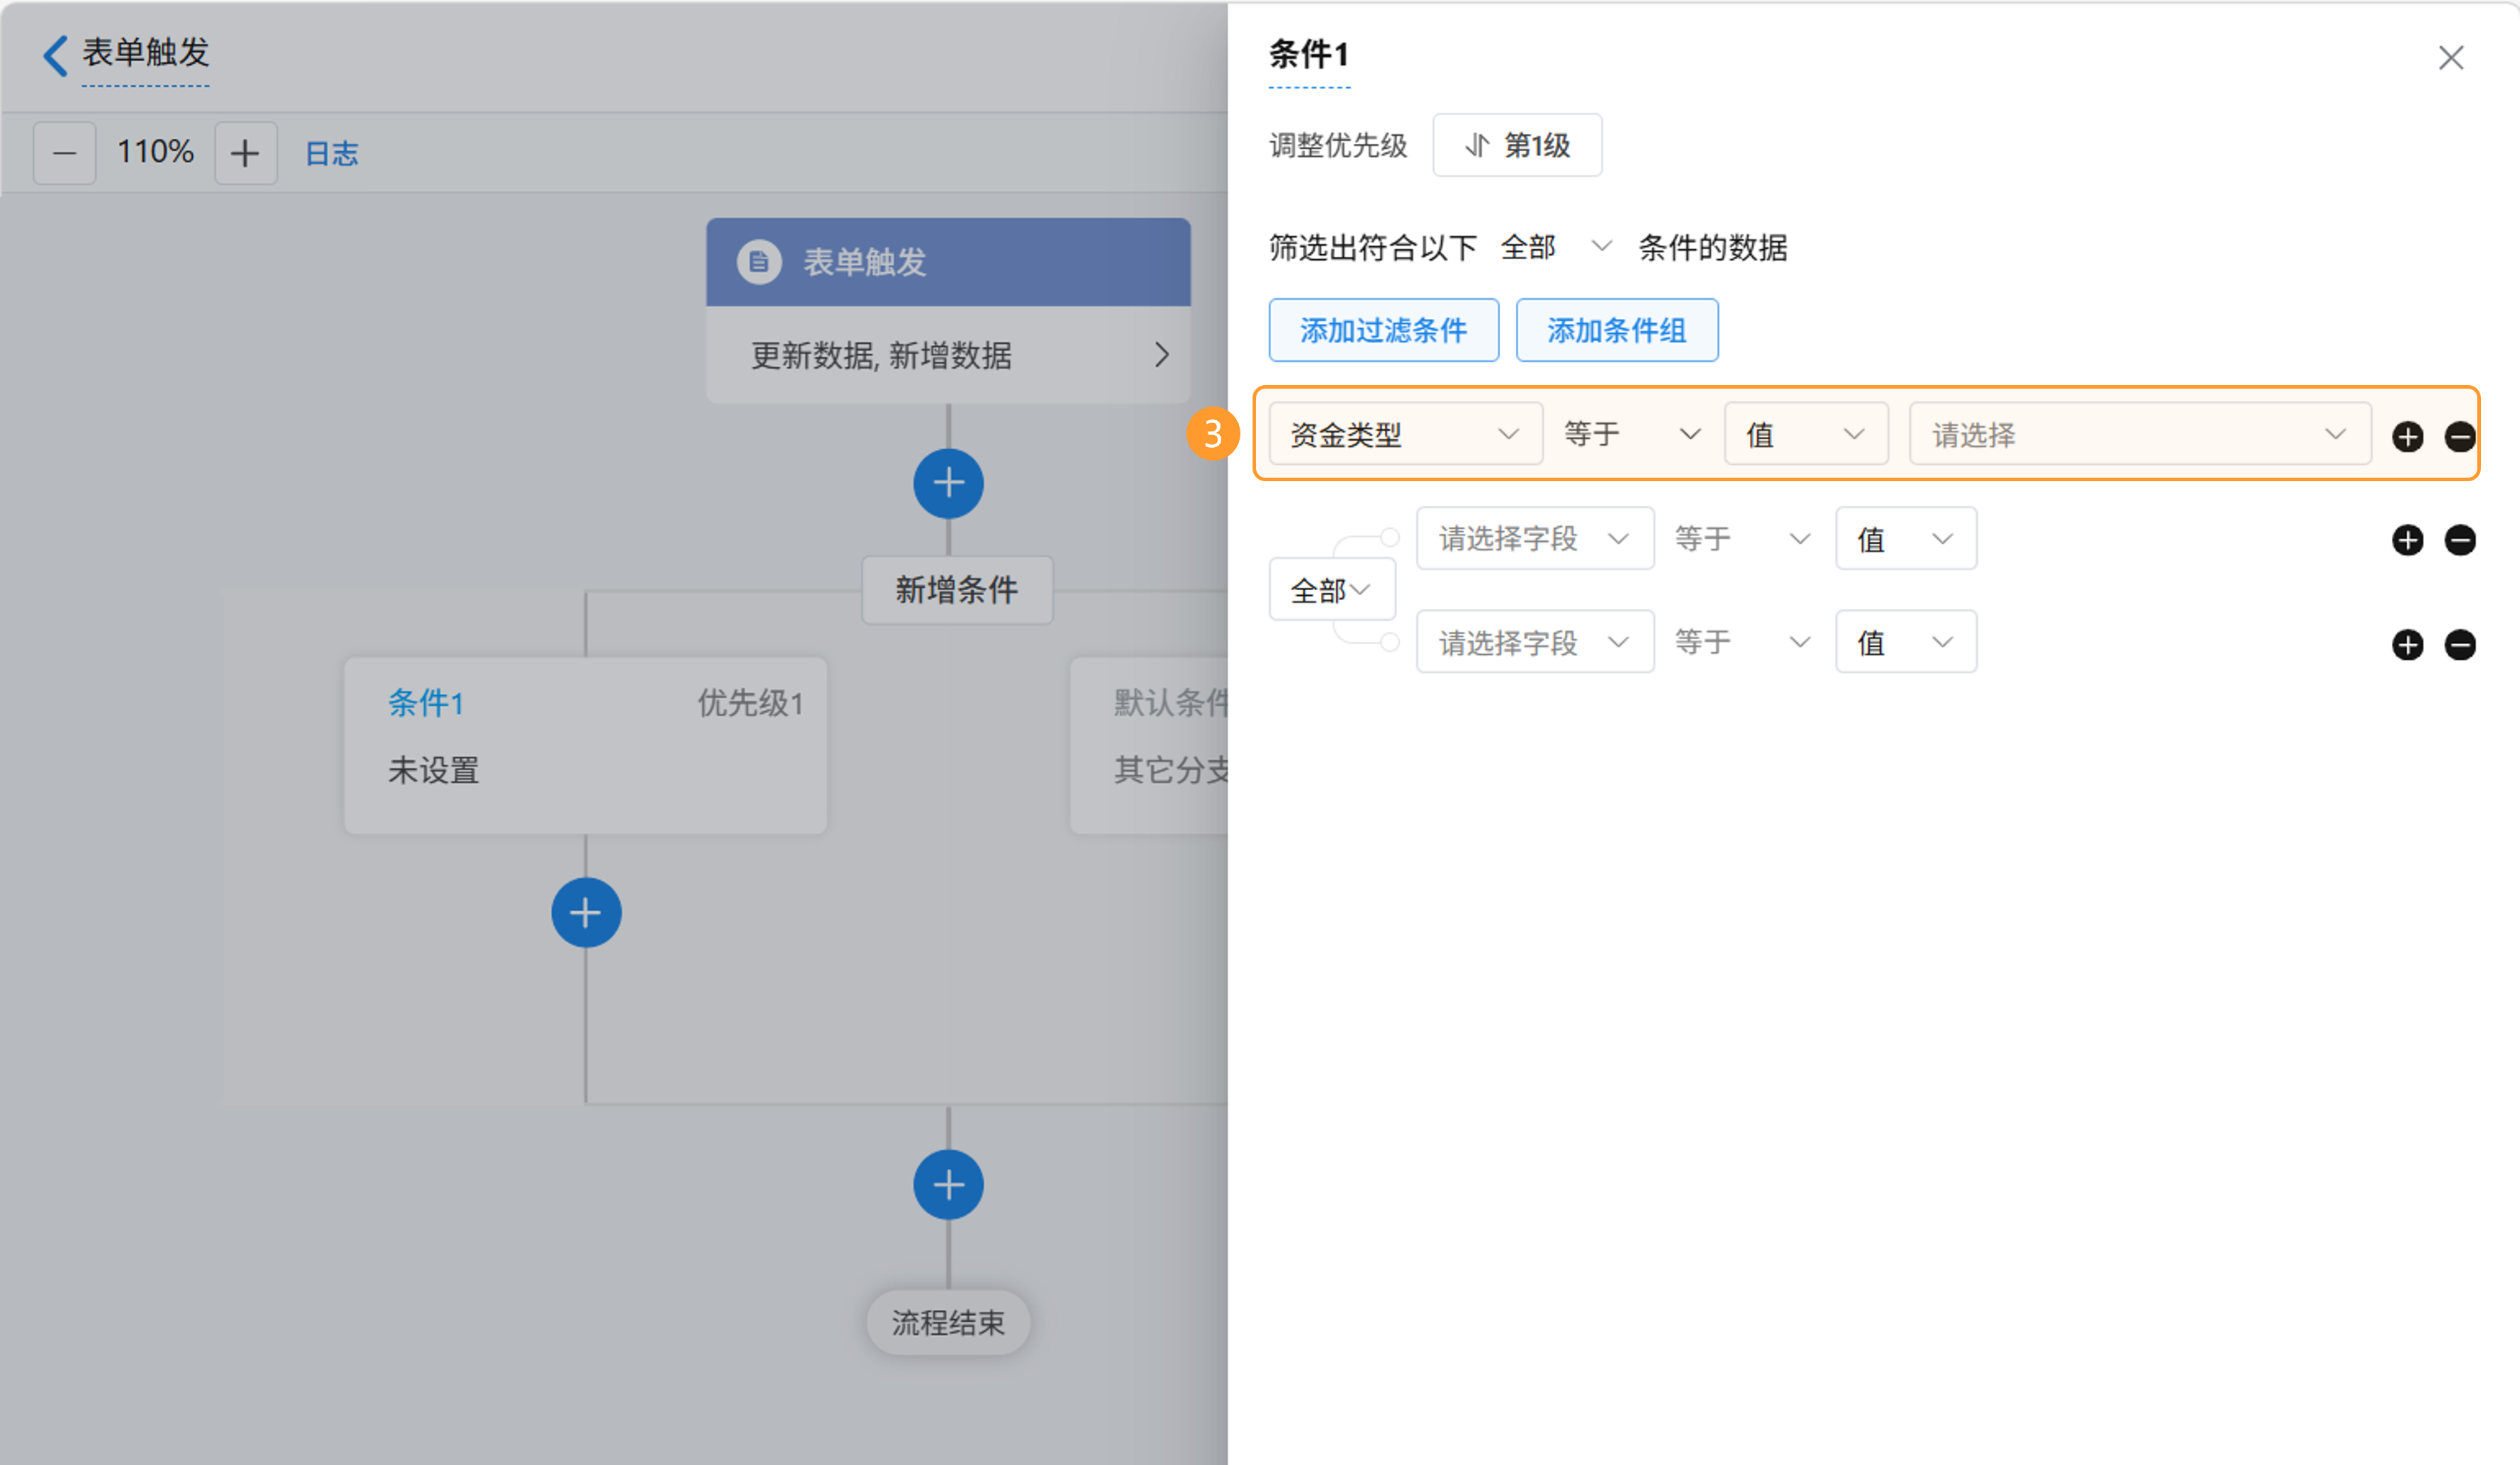Screen dimensions: 2520x1465
Task: Zoom out with the minus button
Action: click(64, 153)
